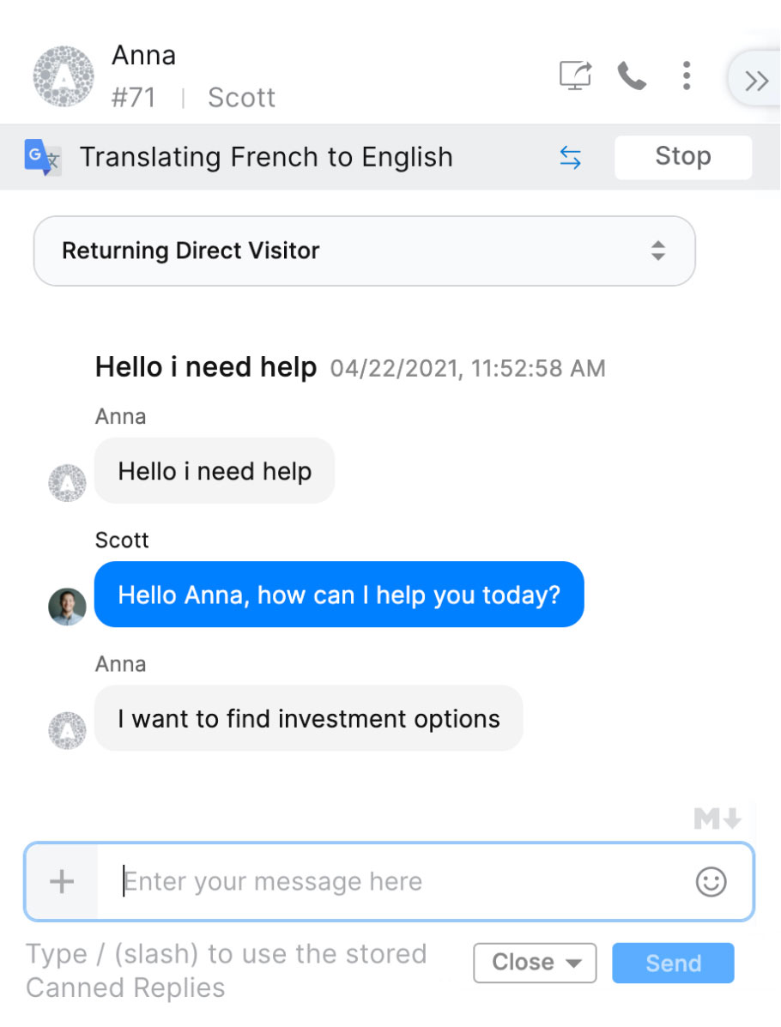
Task: Click Scott's profile photo in chat
Action: click(67, 607)
